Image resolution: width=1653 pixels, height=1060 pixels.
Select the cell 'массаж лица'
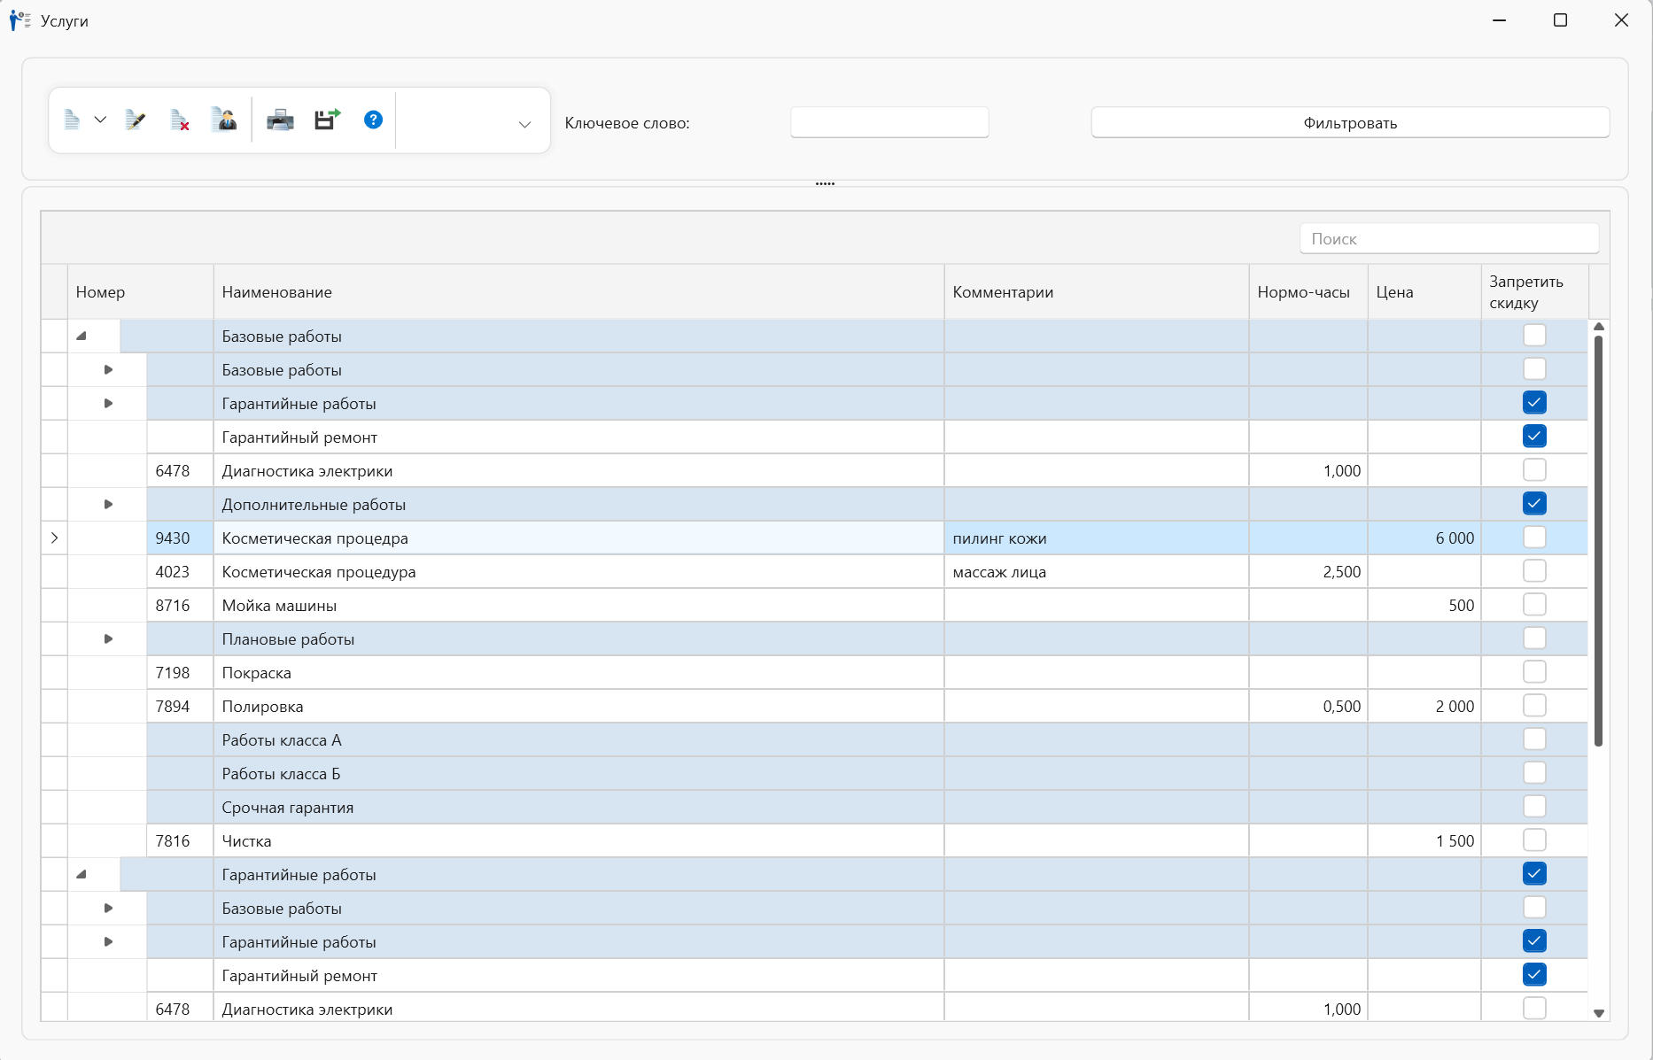coord(1097,571)
